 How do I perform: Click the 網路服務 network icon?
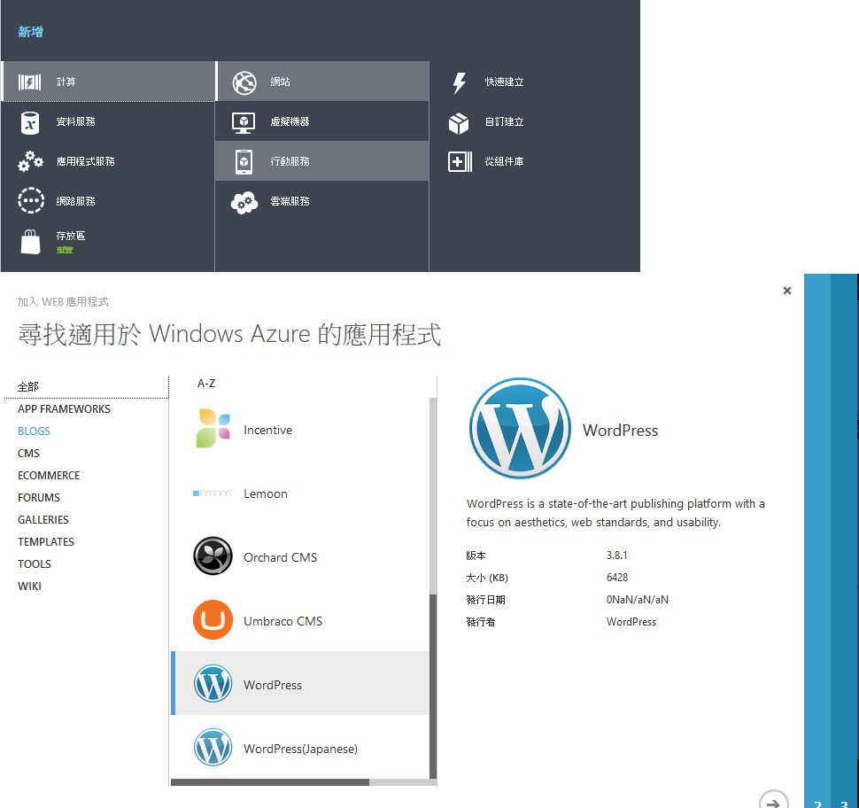coord(30,202)
